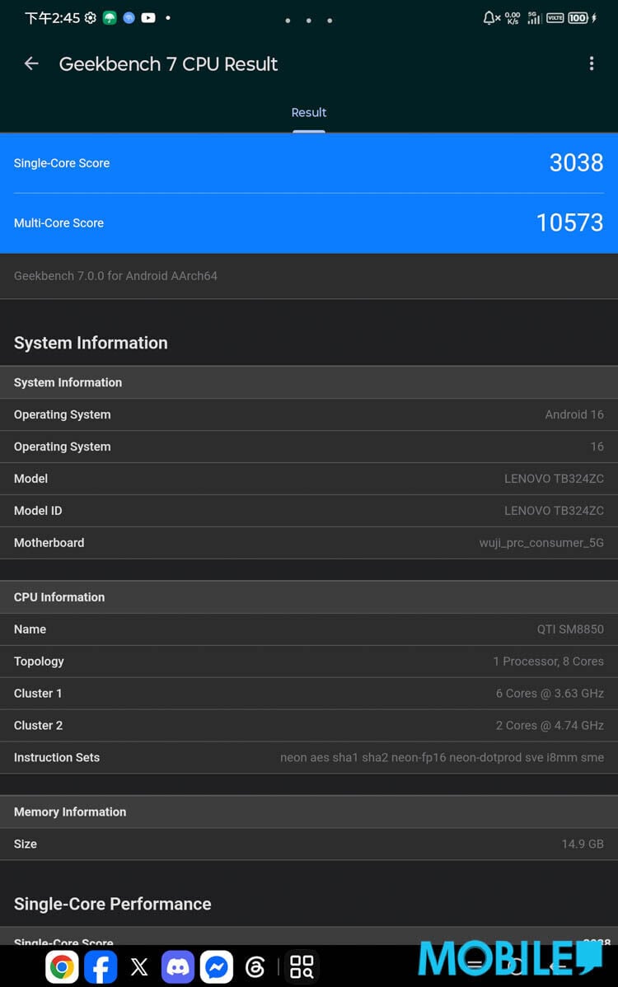Tap 6 Cores @ 3.63 GHz value
Viewport: 618px width, 987px height.
(x=550, y=693)
